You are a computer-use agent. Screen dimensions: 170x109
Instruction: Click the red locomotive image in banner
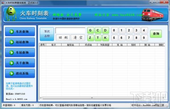(152, 15)
